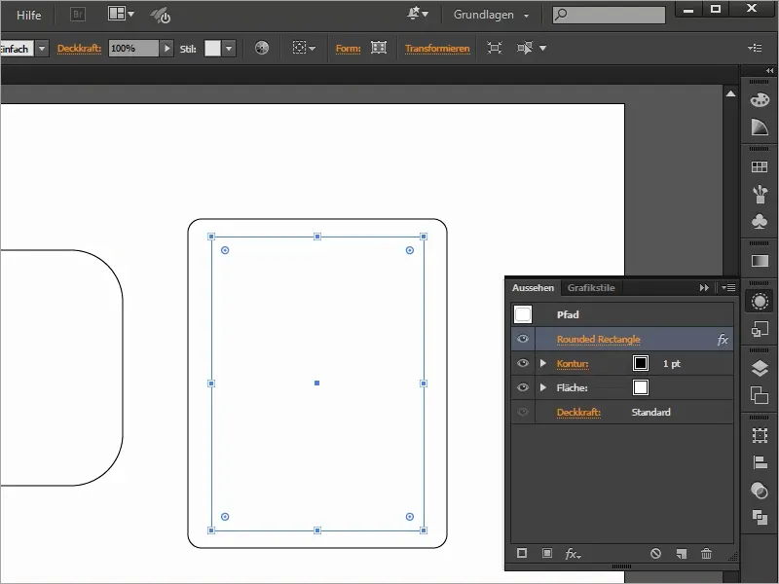Open the Transformieren panel link
This screenshot has height=584, width=779.
click(x=437, y=48)
